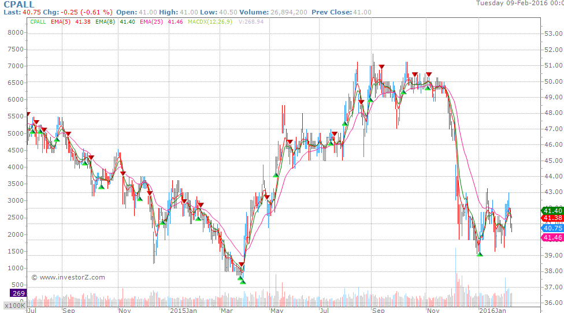Click the CPALL symbol title
This screenshot has width=564, height=313.
click(18, 4)
